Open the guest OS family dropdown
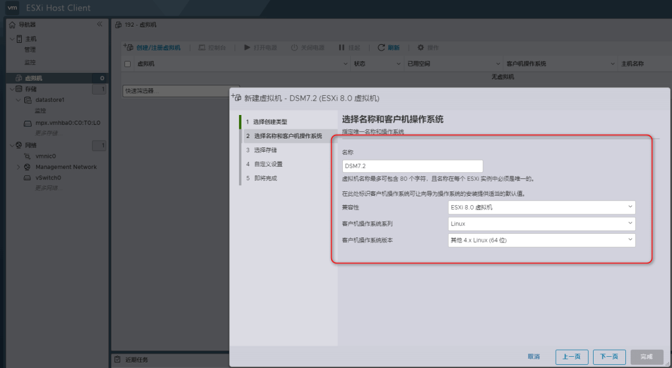Viewport: 672px width, 368px height. point(542,224)
